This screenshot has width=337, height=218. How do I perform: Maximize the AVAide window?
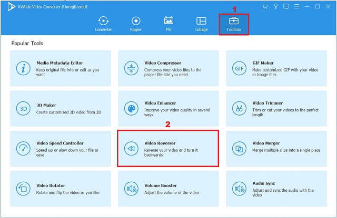click(x=317, y=6)
